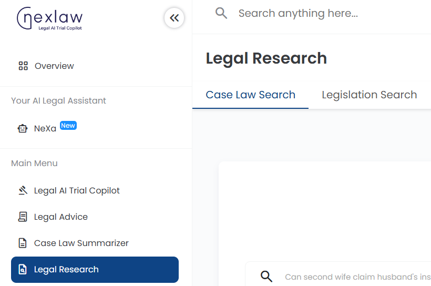Click the Legal Advice scroll icon
Image resolution: width=431 pixels, height=286 pixels.
click(23, 217)
